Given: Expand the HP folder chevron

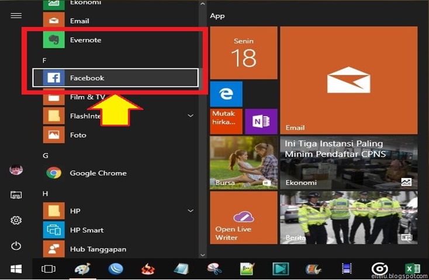Looking at the screenshot, I should click(191, 211).
